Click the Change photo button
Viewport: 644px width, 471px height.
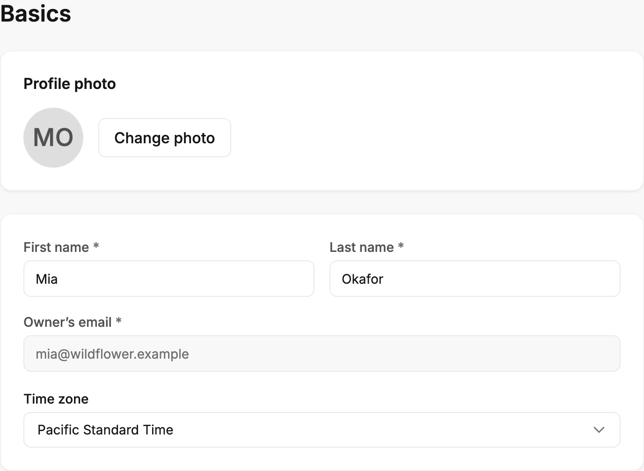pyautogui.click(x=165, y=138)
